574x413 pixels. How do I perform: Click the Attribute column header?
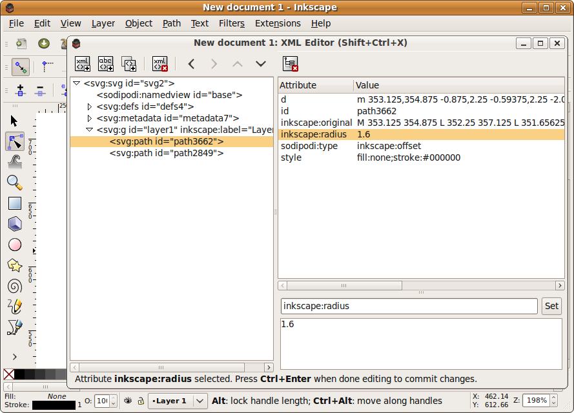click(316, 85)
